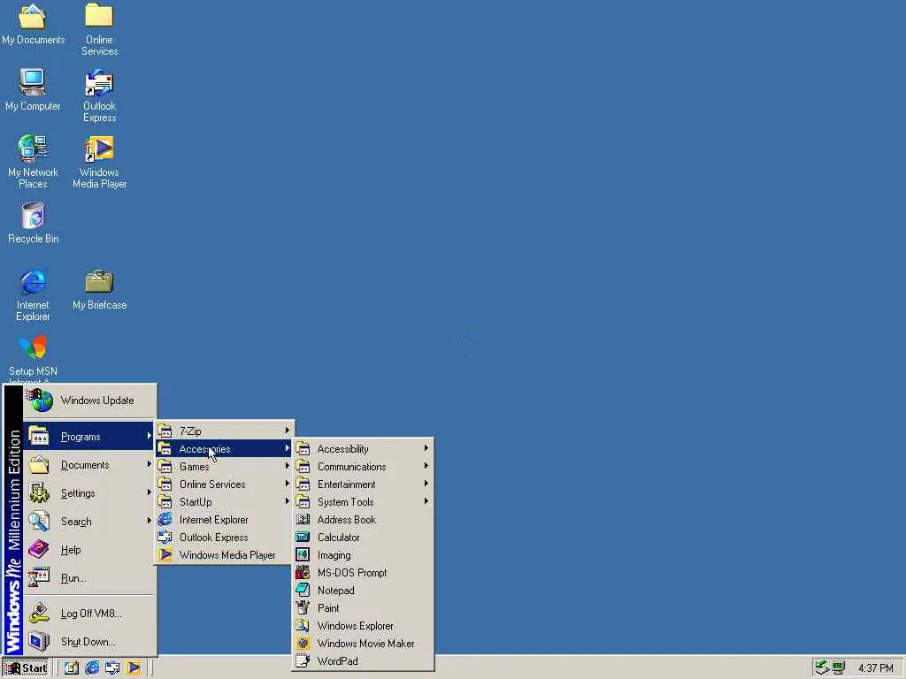Click the monitor tray icon beside clock

tap(839, 668)
